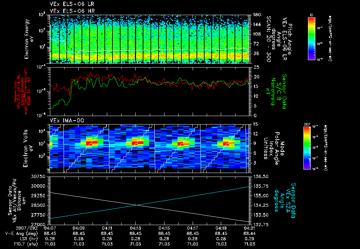Click the 04:09 time tick label
The image size is (360, 249).
pos(78,229)
